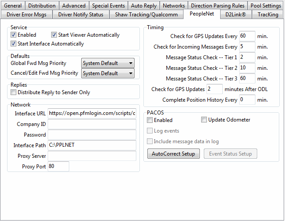Switch to Networks tab
Viewport: 285px width, 221px height.
click(174, 6)
